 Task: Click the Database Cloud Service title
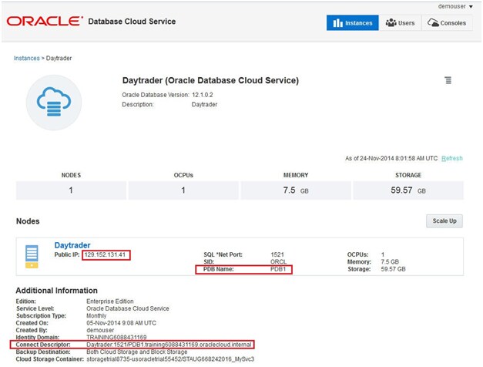132,22
